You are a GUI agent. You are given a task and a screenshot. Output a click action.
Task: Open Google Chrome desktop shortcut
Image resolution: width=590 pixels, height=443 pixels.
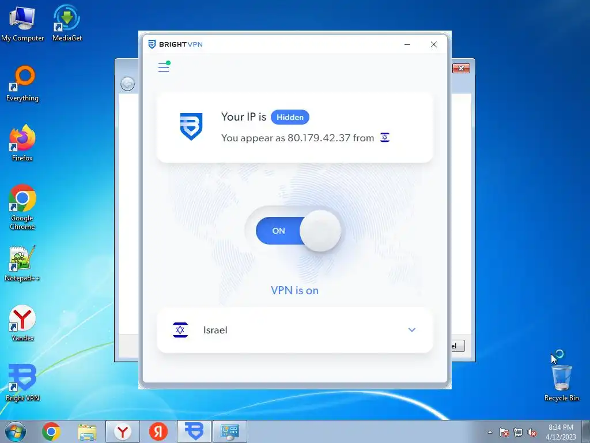(x=22, y=207)
